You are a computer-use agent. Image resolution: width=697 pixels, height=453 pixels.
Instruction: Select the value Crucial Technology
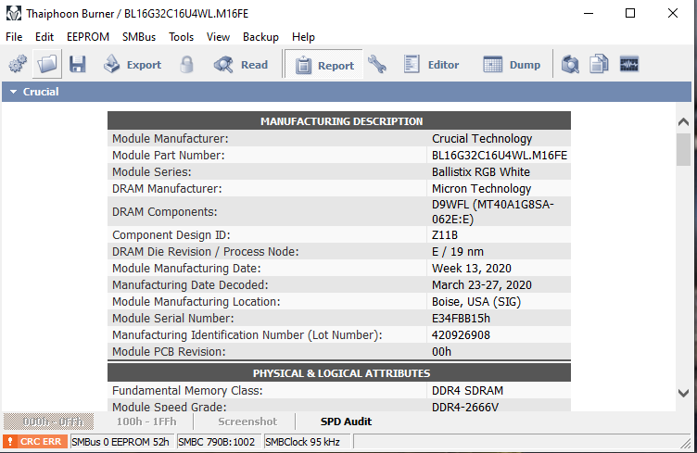[482, 139]
